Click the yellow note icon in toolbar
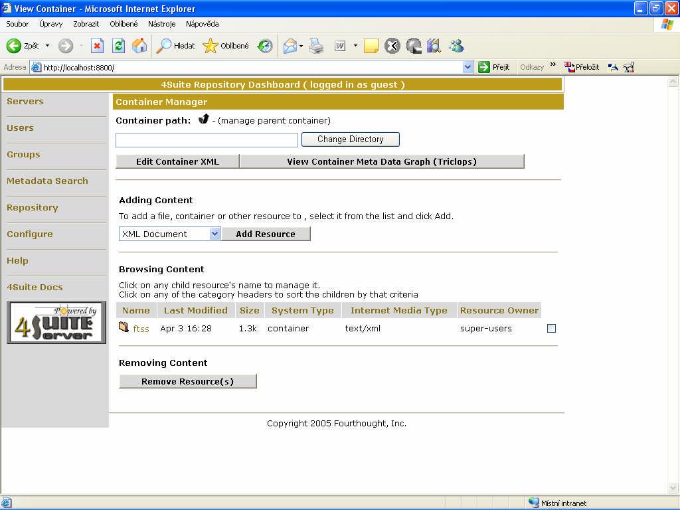Screen dimensions: 680x510 coord(371,46)
